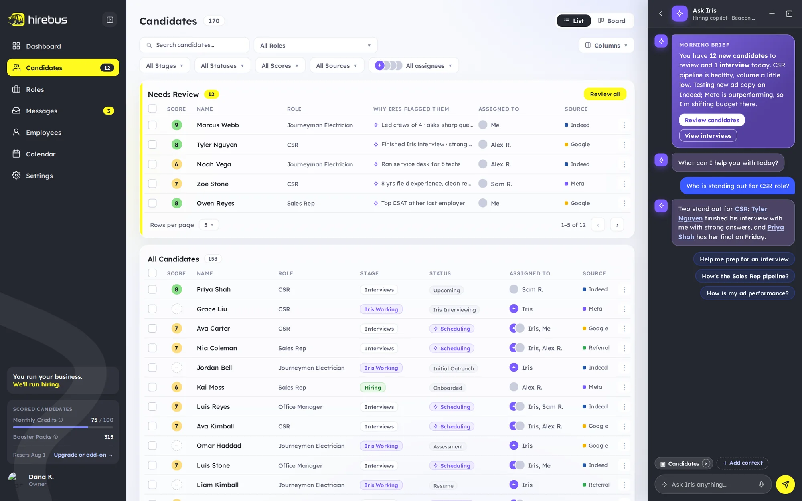Viewport: 802px width, 501px height.
Task: Check the Marcus Webb row checkbox
Action: 152,125
